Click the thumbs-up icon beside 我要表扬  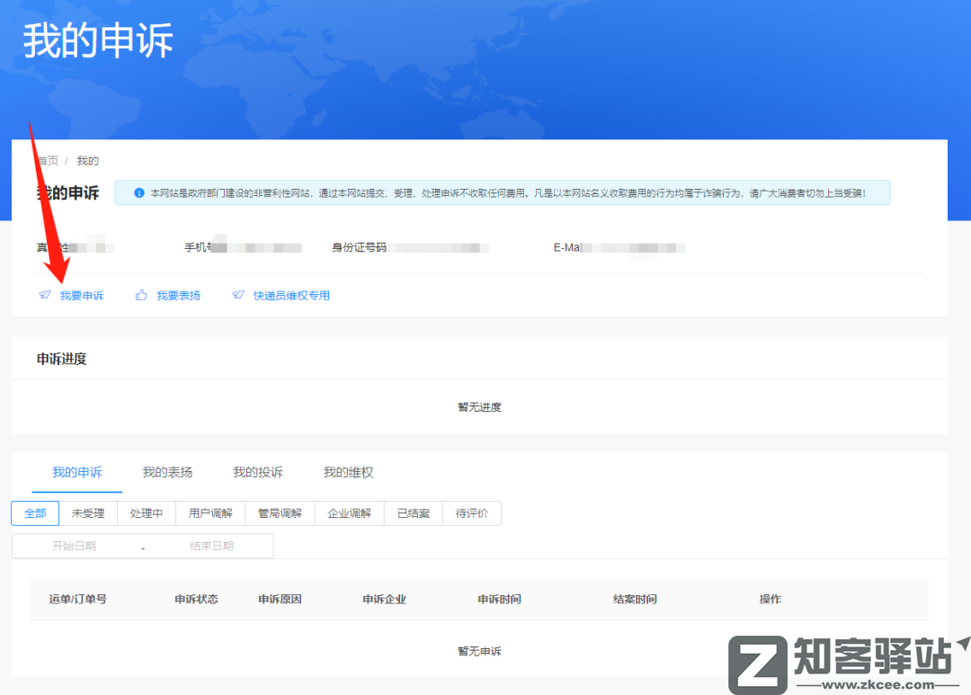coord(139,295)
